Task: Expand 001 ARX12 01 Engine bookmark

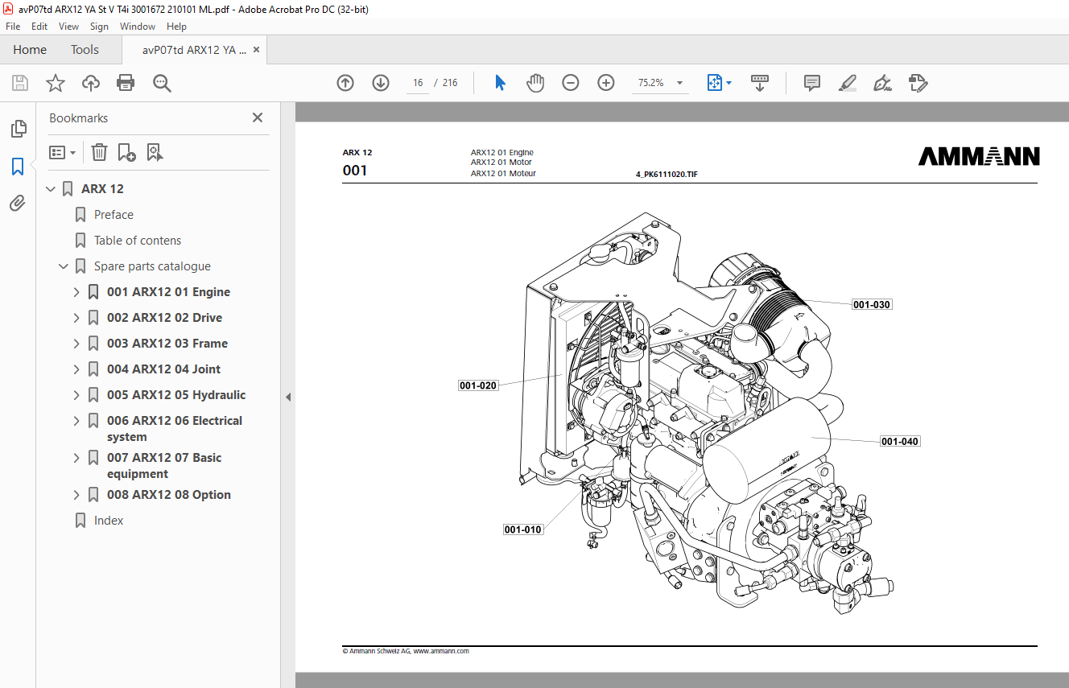Action: pos(76,292)
